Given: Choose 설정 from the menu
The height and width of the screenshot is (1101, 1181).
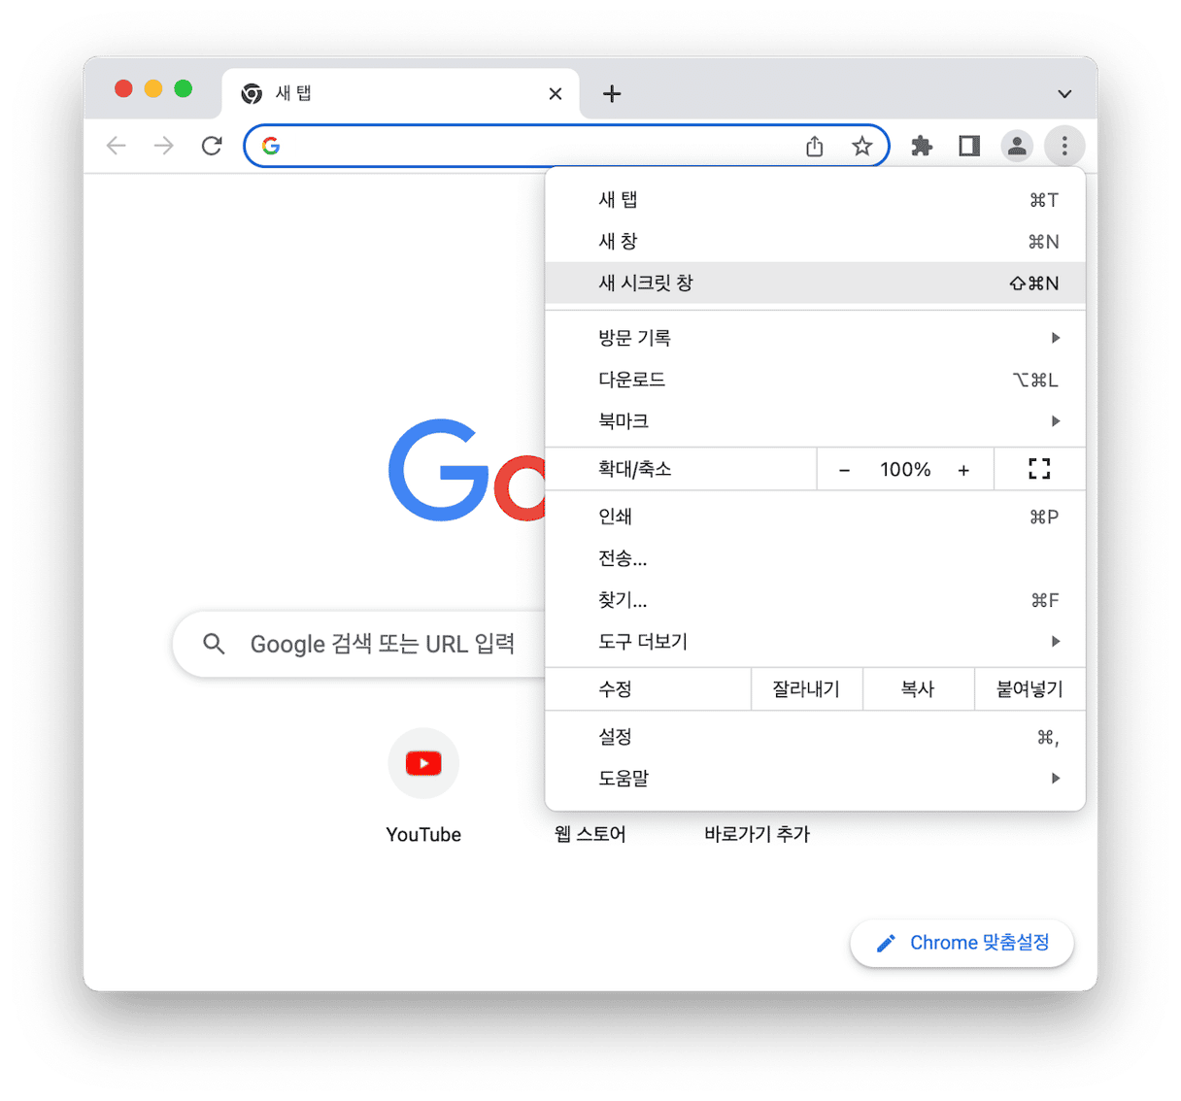Looking at the screenshot, I should coord(815,737).
